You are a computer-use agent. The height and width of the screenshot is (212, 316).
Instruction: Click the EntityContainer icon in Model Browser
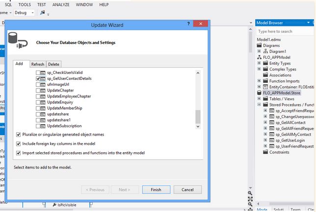(x=265, y=87)
